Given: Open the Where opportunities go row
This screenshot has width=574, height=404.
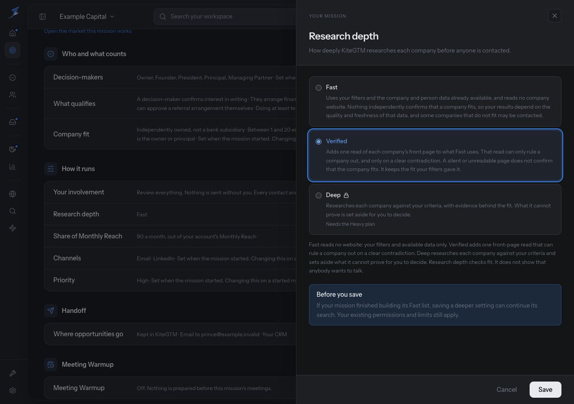Looking at the screenshot, I should 170,334.
